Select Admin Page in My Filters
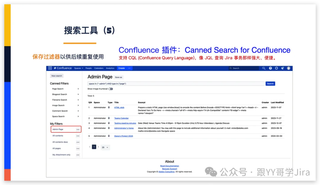320x185 pixels. click(58, 130)
